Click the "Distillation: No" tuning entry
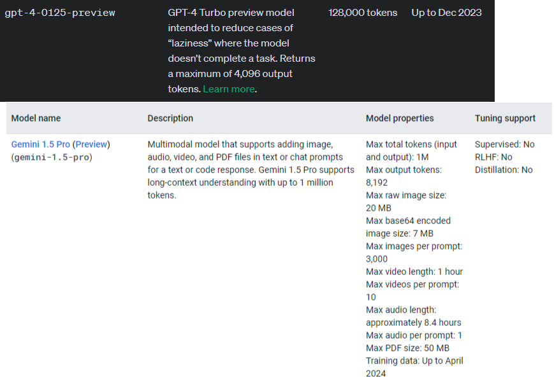 tap(504, 170)
